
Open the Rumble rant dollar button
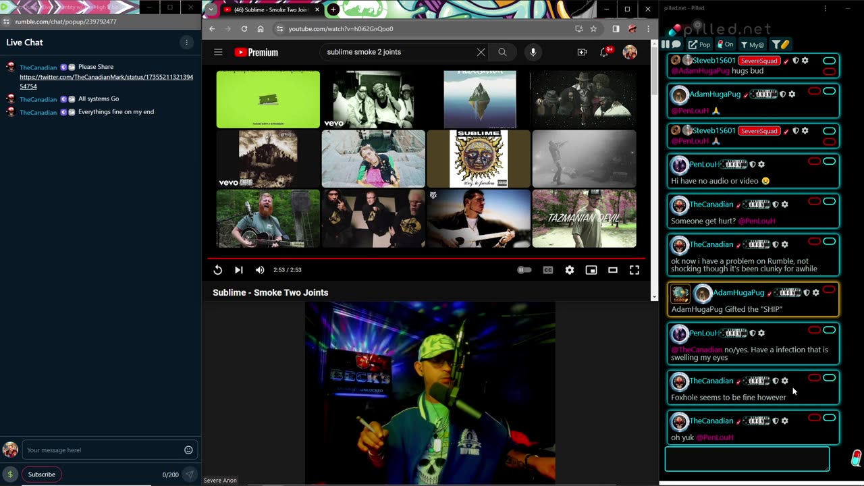click(x=10, y=475)
